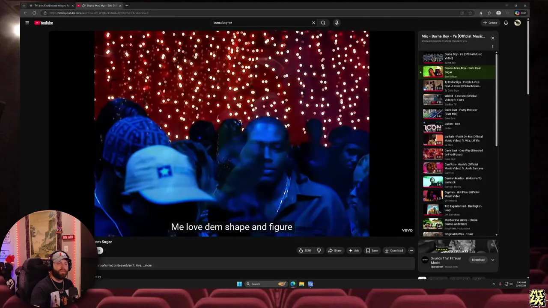This screenshot has height=308, width=548.
Task: Open the browser profile icon
Action: [498, 13]
